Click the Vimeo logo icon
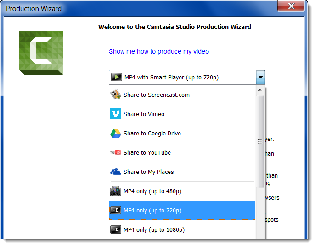Image resolution: width=315 pixels, height=246 pixels. [x=116, y=114]
